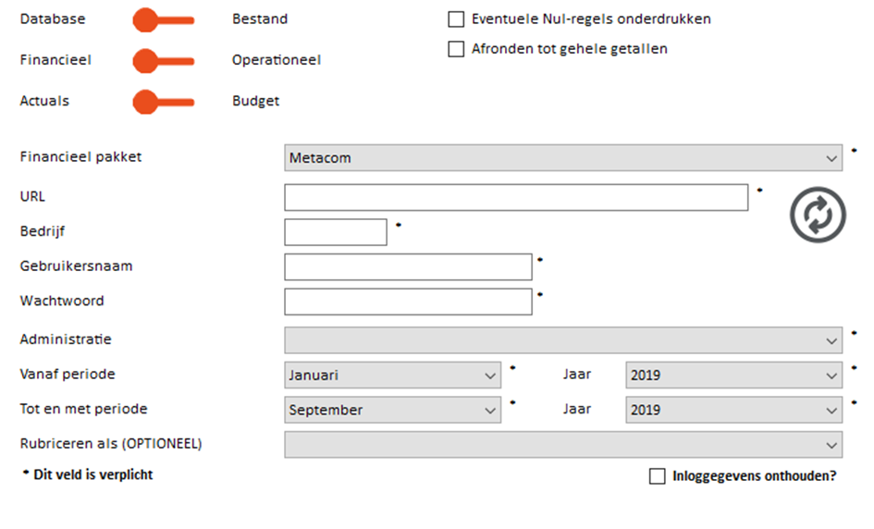Focus the Bedrijf text field
874x529 pixels.
tap(336, 232)
